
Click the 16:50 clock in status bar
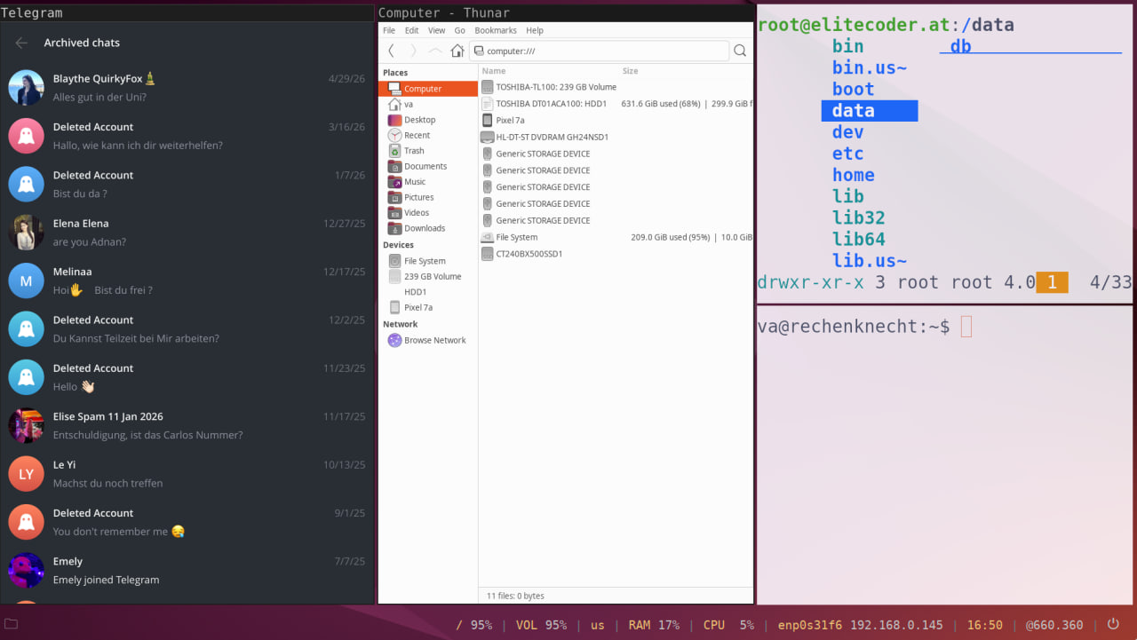(x=985, y=625)
